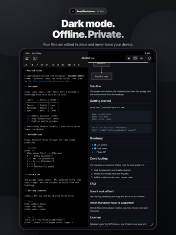
Task: Toggle the Live outline checkbox
Action: pos(95,145)
